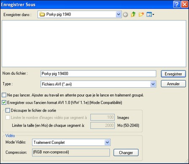Open the 'Enregistrer dans' folder dropdown

point(118,14)
